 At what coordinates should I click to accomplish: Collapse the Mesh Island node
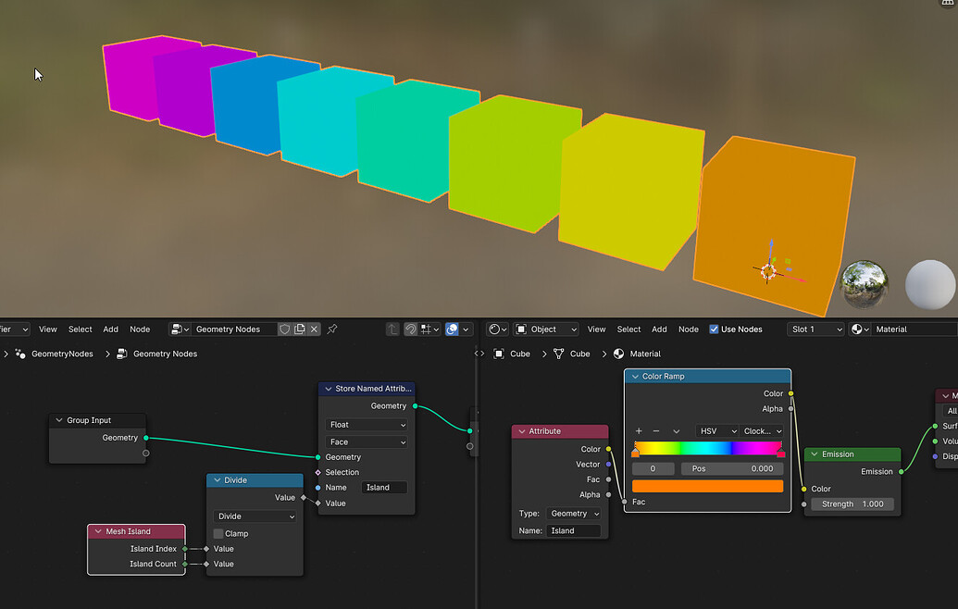tap(98, 531)
